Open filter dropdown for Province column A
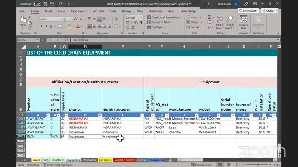The height and width of the screenshot is (167, 298). (48, 115)
